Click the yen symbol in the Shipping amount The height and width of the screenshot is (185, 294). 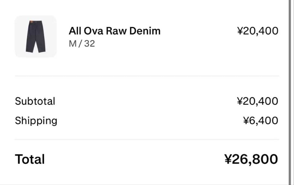(246, 121)
